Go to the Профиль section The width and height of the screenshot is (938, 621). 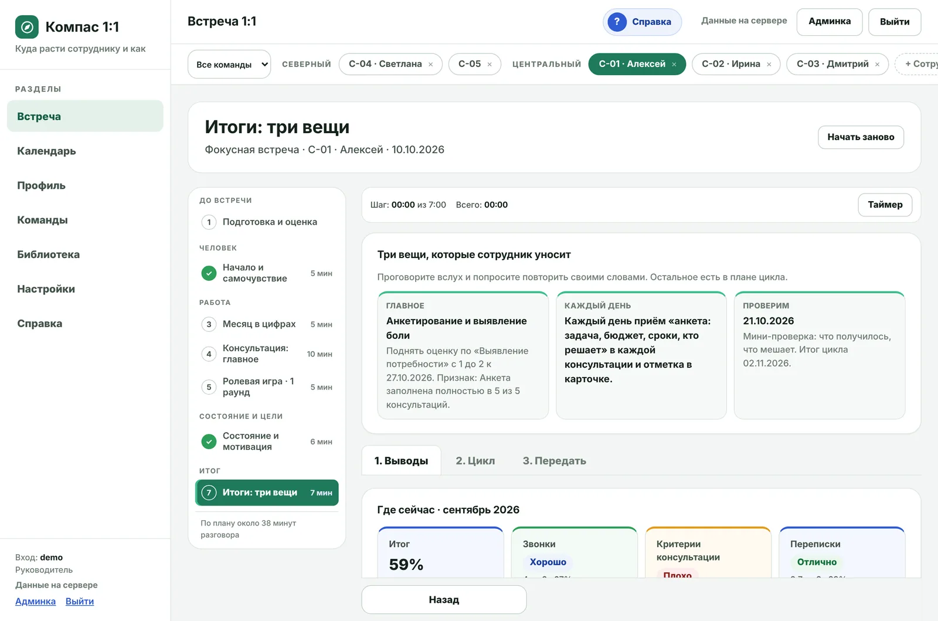(85, 185)
